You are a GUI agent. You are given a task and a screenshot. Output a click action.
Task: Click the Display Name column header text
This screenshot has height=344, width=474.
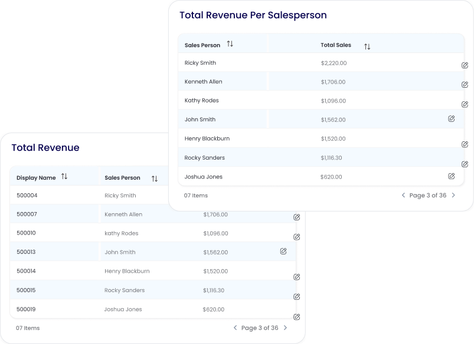pyautogui.click(x=36, y=177)
